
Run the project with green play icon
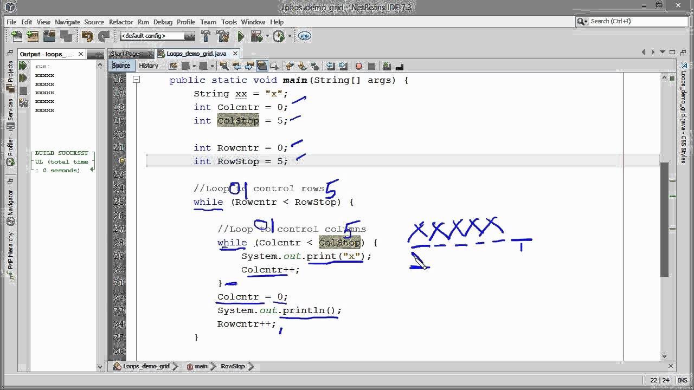(241, 36)
